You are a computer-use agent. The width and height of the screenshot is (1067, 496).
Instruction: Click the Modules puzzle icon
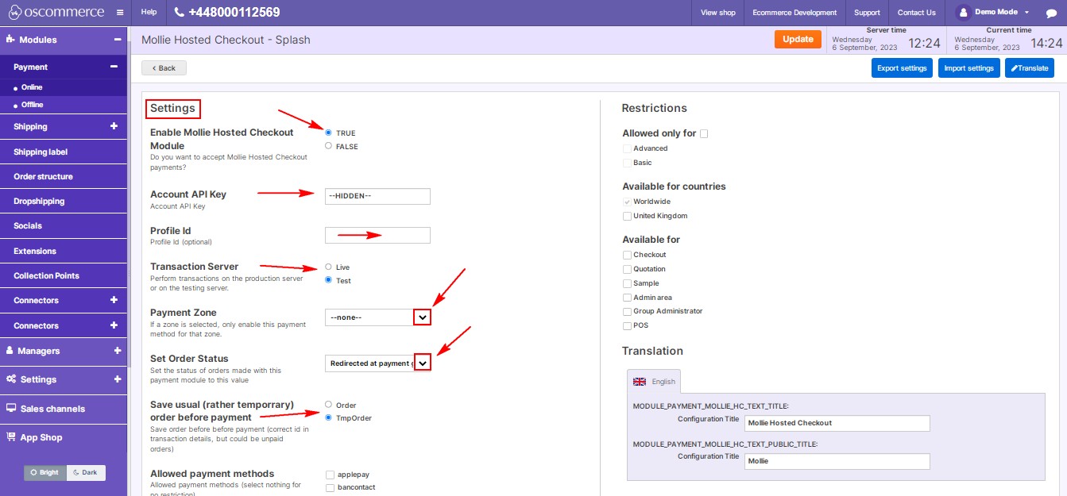tap(10, 39)
